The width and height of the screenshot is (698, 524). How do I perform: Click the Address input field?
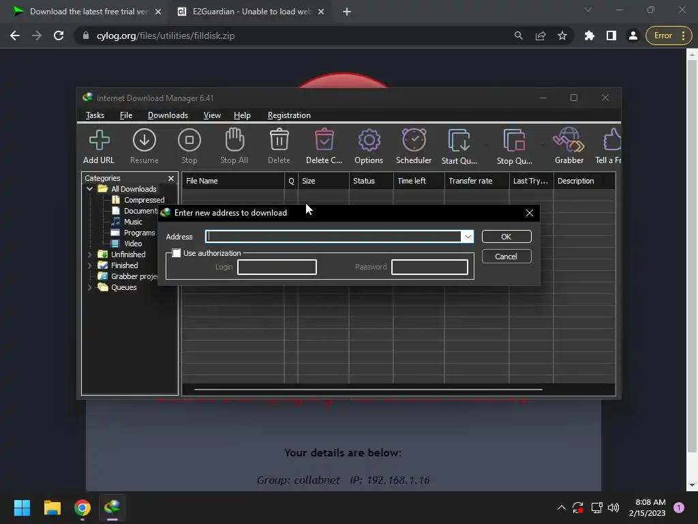(x=333, y=237)
